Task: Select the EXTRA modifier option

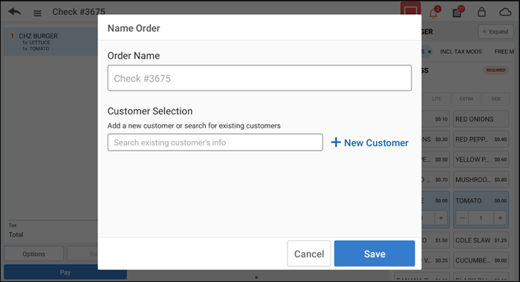Action: [x=467, y=99]
